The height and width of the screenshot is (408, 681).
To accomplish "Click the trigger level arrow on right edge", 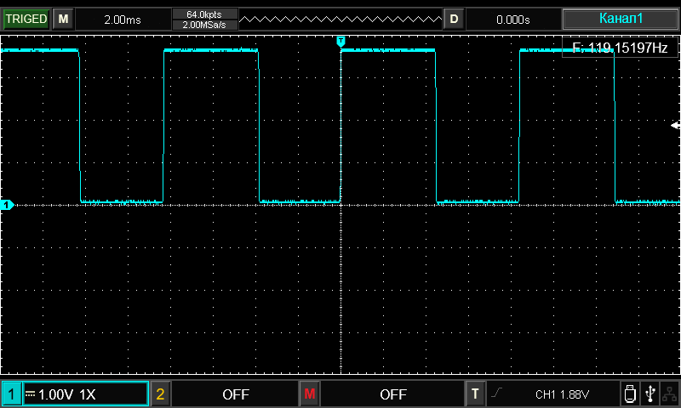I will tap(675, 126).
